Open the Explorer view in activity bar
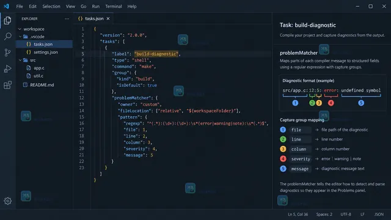391x220 pixels. [x=7, y=20]
